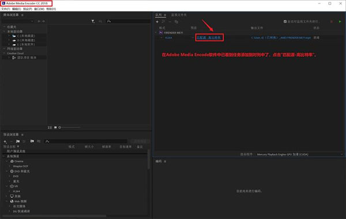Click the forward arrow in media browser
Screen dimensions: 346x219
tap(43, 21)
